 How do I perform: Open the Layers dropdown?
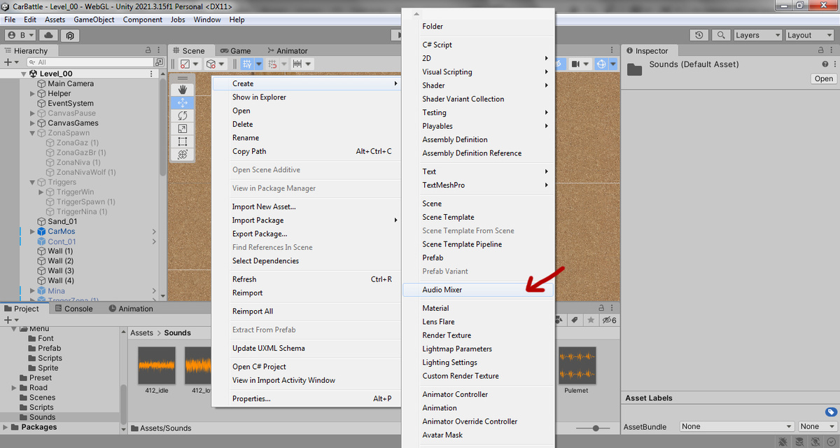[x=757, y=35]
